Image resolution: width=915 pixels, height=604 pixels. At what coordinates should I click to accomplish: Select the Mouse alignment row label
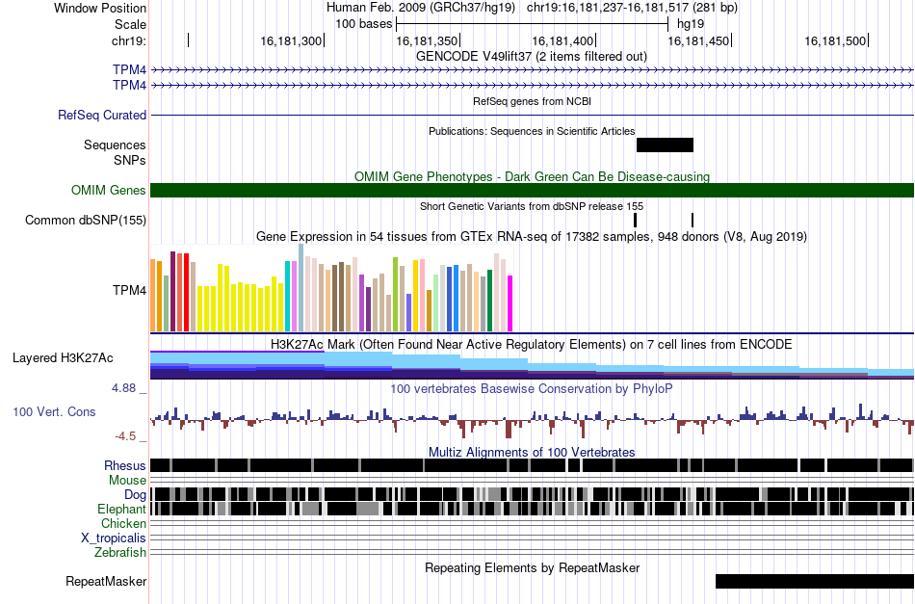127,481
